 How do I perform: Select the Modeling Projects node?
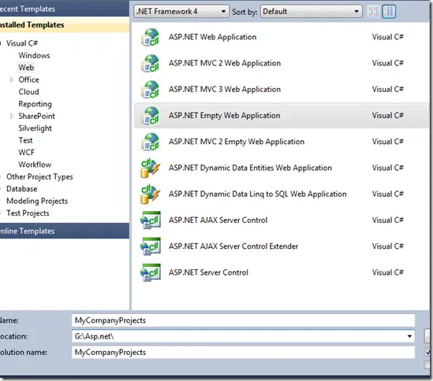coord(37,201)
